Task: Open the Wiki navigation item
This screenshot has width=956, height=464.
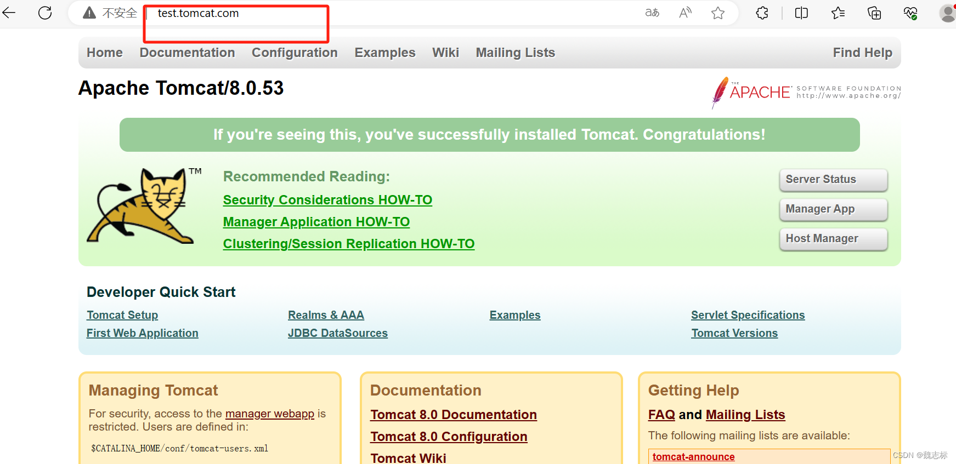Action: coord(445,53)
